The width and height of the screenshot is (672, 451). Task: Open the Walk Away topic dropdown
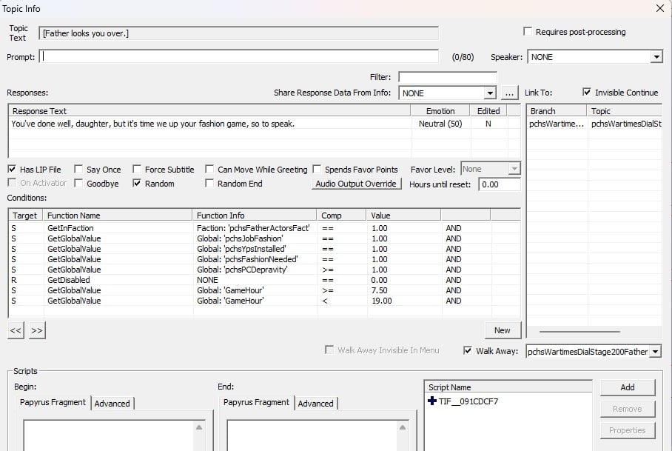[x=655, y=352]
